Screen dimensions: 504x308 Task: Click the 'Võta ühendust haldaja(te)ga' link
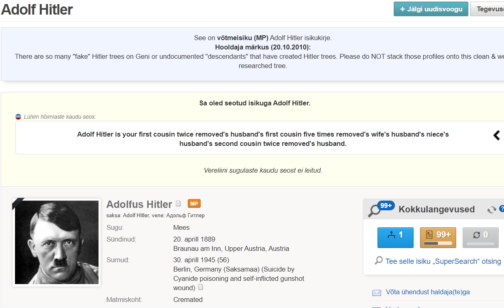point(427,292)
